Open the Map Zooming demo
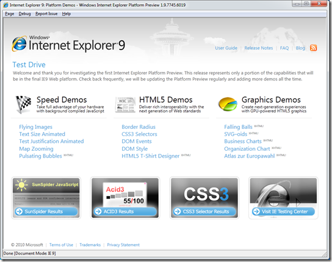Screen dimensions: 332x262 [36, 148]
